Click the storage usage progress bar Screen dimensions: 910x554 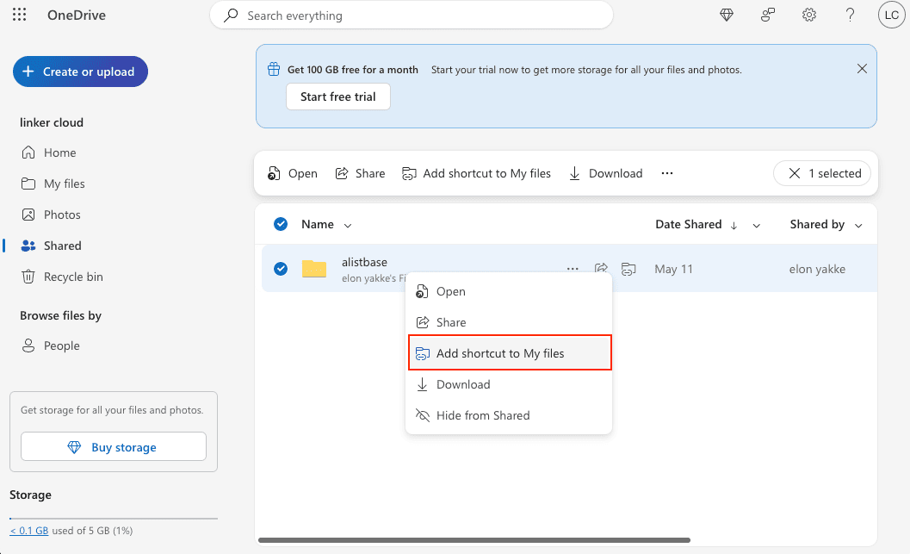pos(114,518)
